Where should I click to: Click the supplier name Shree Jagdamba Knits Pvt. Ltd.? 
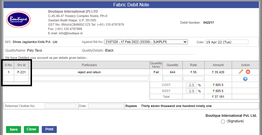click(x=35, y=42)
